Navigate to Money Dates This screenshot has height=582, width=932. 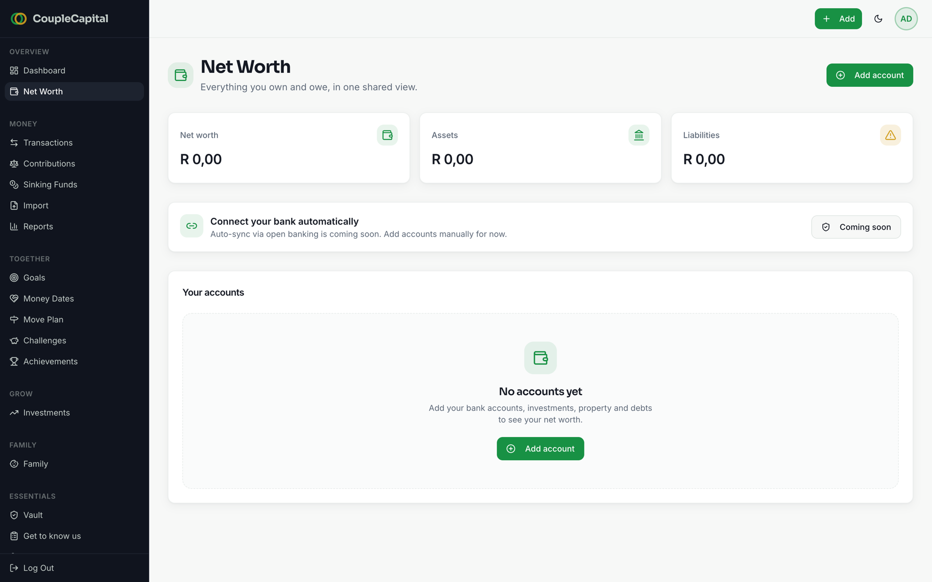tap(74, 298)
